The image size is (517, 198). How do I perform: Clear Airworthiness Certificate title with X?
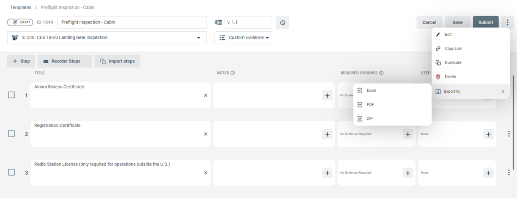205,95
